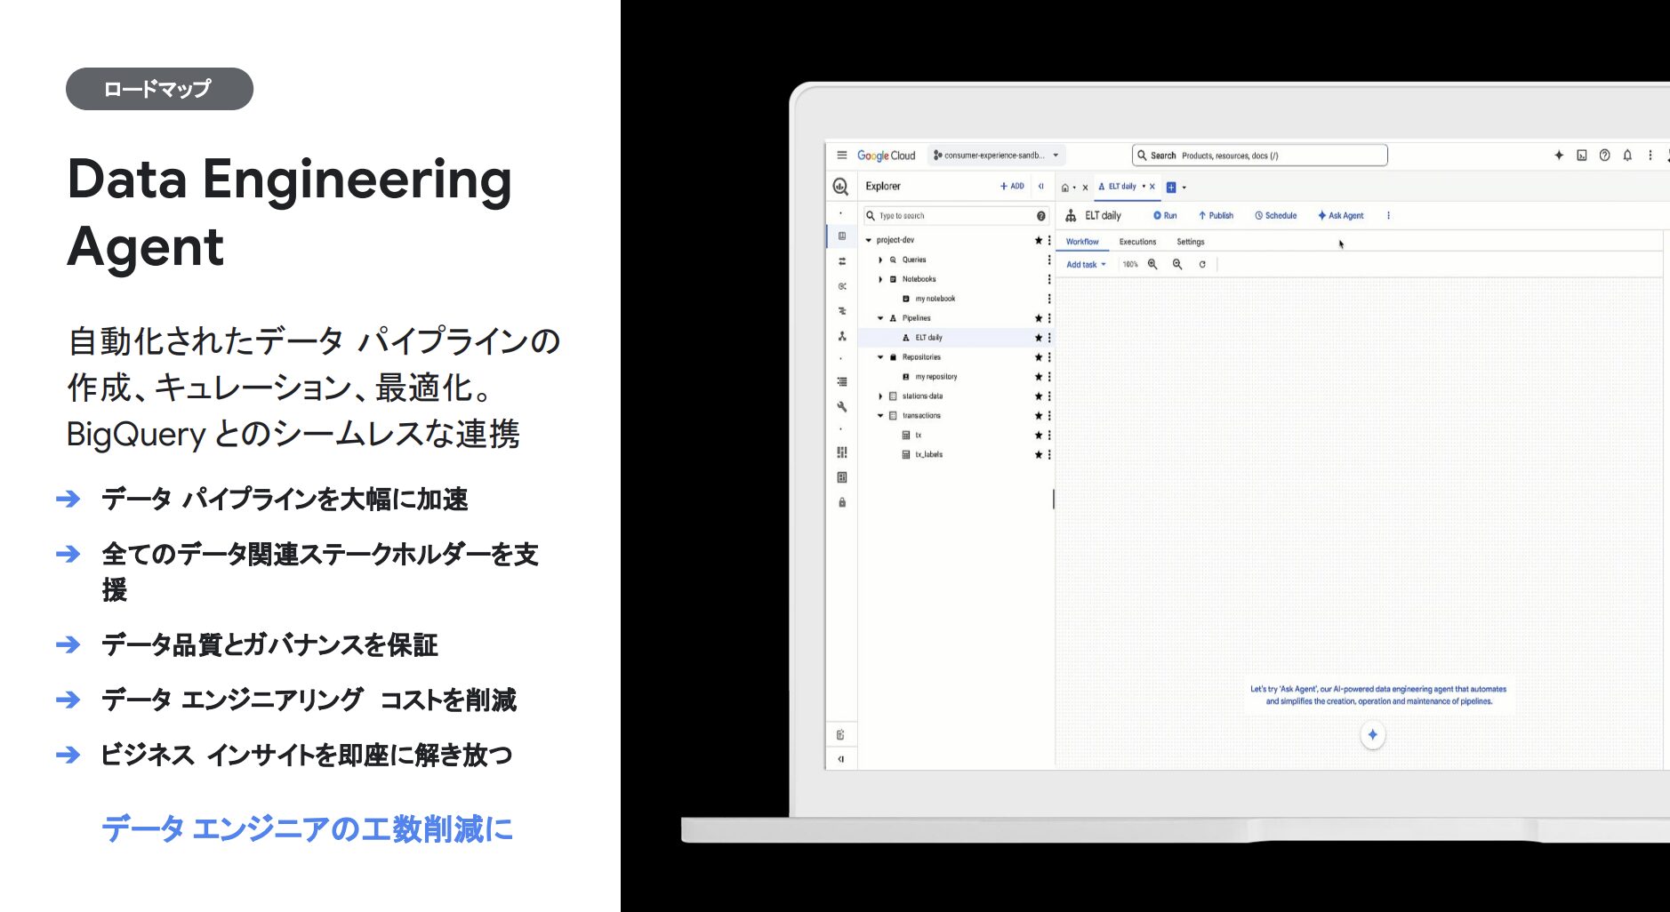
Task: Toggle the star on Repositories
Action: pyautogui.click(x=1038, y=357)
